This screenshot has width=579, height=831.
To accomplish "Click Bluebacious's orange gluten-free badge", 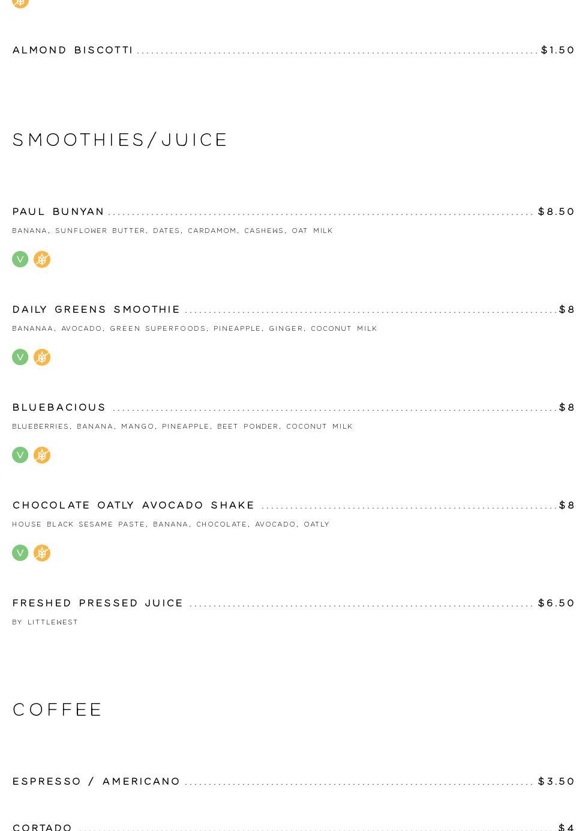I will pyautogui.click(x=42, y=455).
